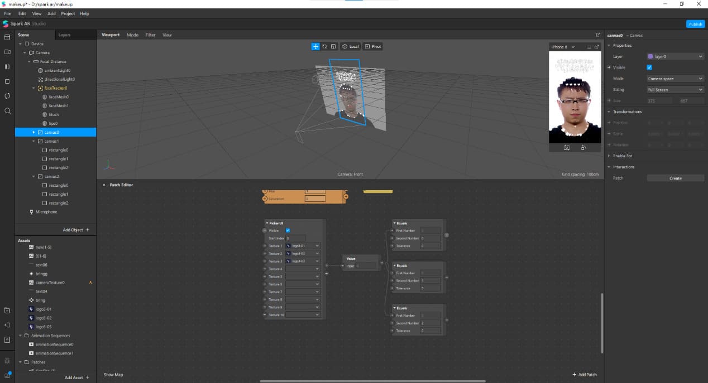The image size is (708, 383).
Task: Click Add Asset at the bottom of Assets
Action: pos(76,377)
